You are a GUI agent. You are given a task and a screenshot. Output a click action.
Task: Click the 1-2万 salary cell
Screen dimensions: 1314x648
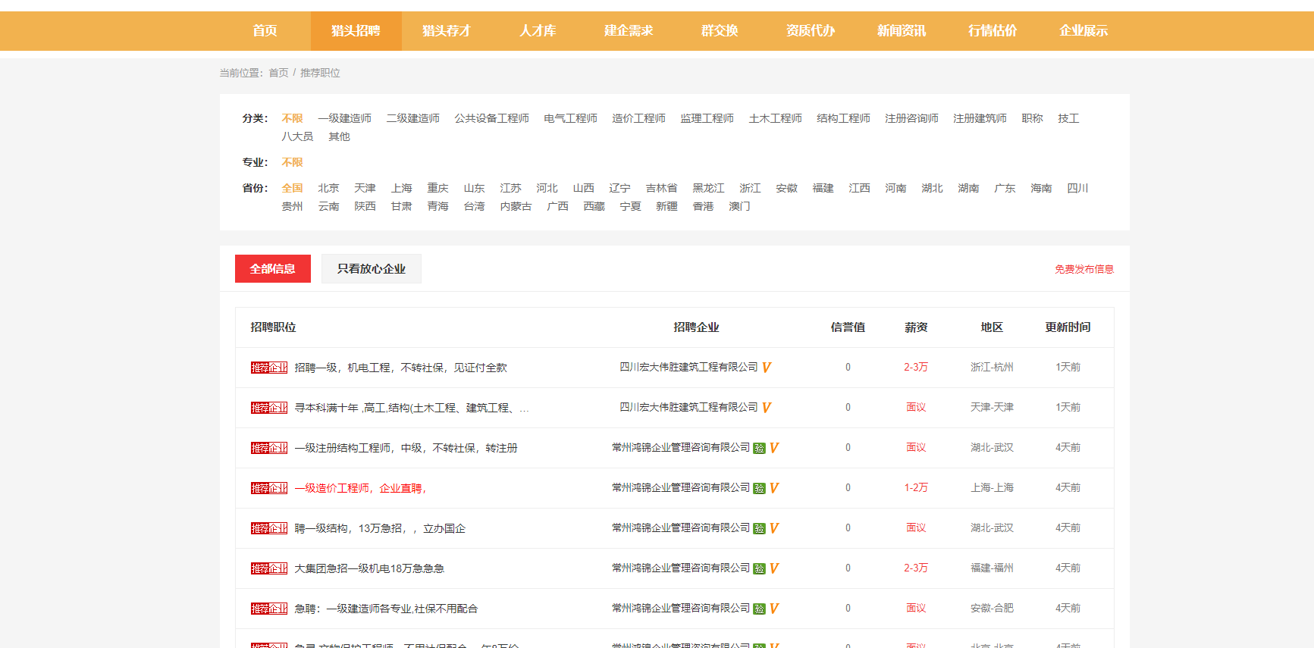pyautogui.click(x=916, y=488)
